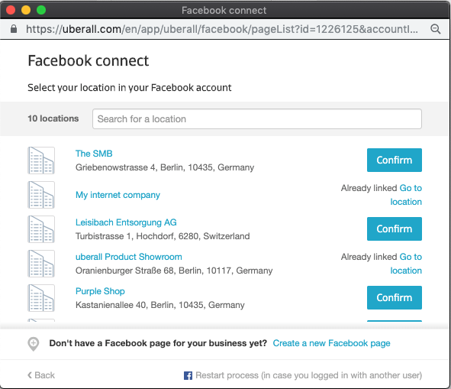
Task: Click The SMB building icon
Action: tap(41, 160)
